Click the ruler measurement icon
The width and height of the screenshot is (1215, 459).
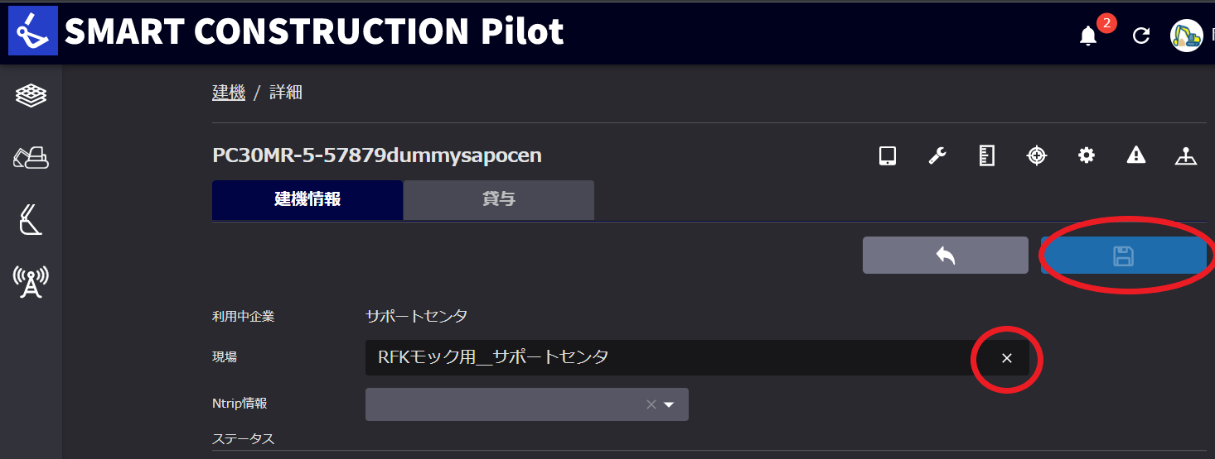click(986, 155)
